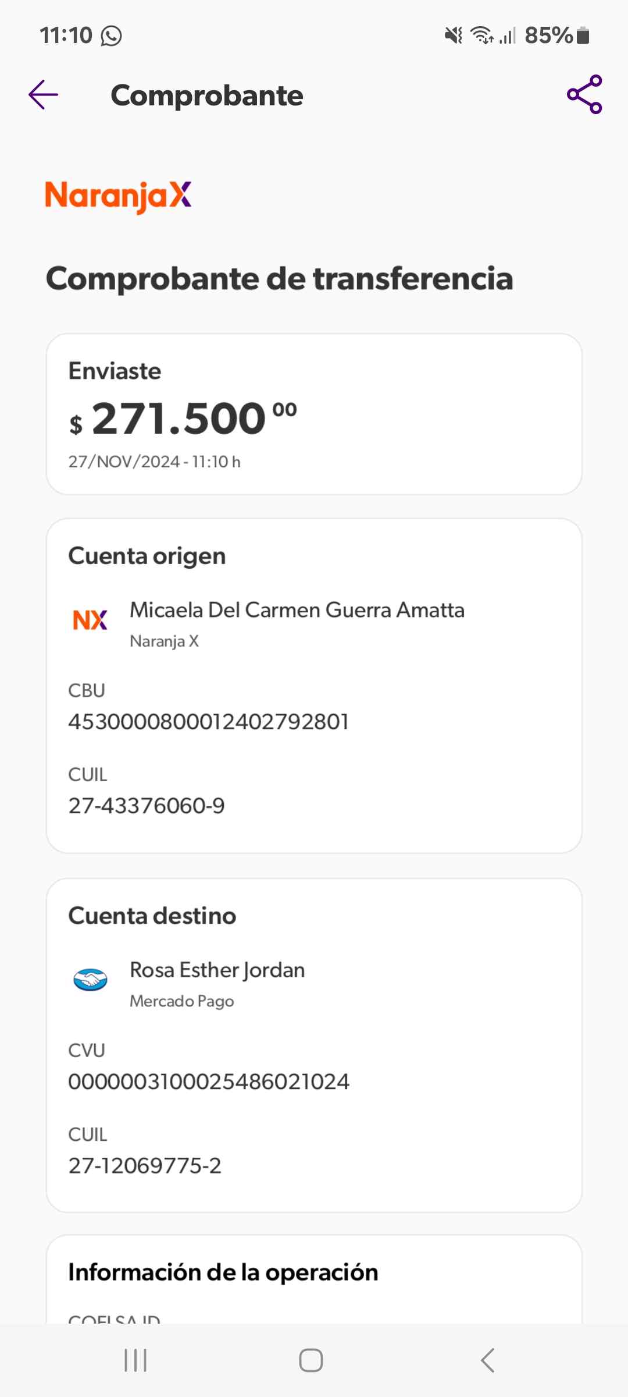The width and height of the screenshot is (628, 1397).
Task: Tap the origin CUIL 27-43376060-9
Action: point(147,806)
